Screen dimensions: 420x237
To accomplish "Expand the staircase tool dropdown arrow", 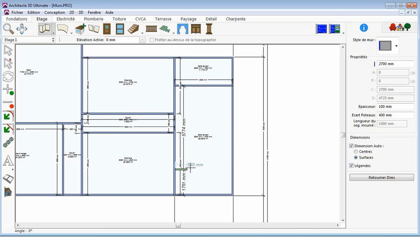I will [x=142, y=33].
